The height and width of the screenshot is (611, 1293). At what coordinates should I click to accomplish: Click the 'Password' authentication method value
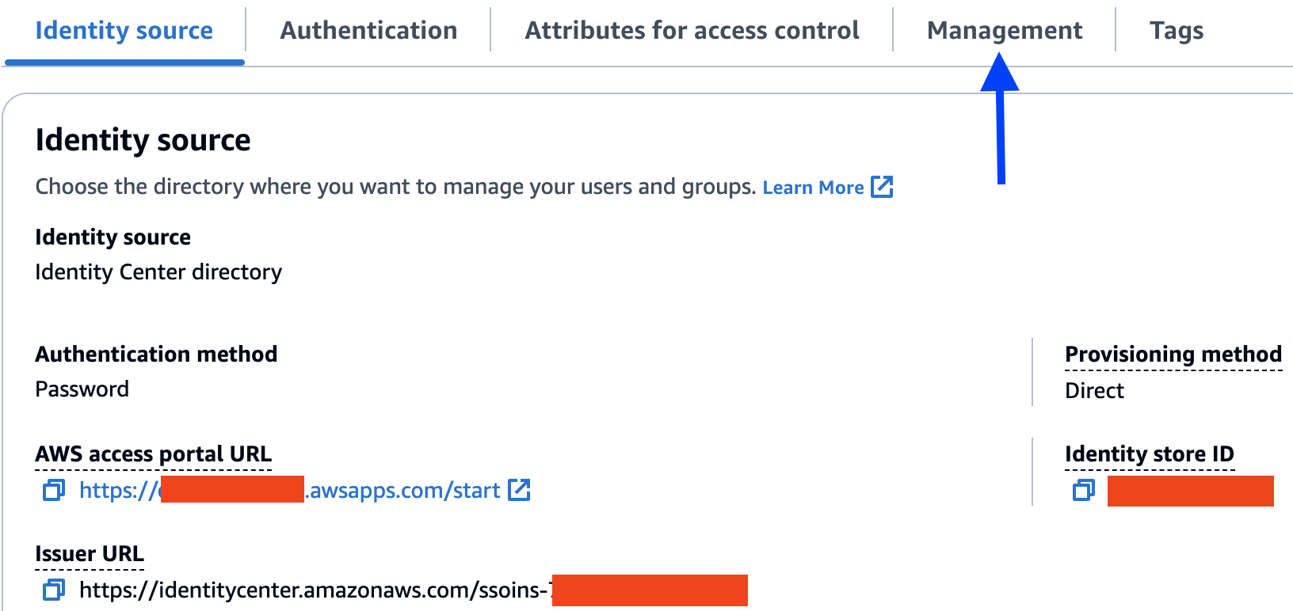point(82,389)
